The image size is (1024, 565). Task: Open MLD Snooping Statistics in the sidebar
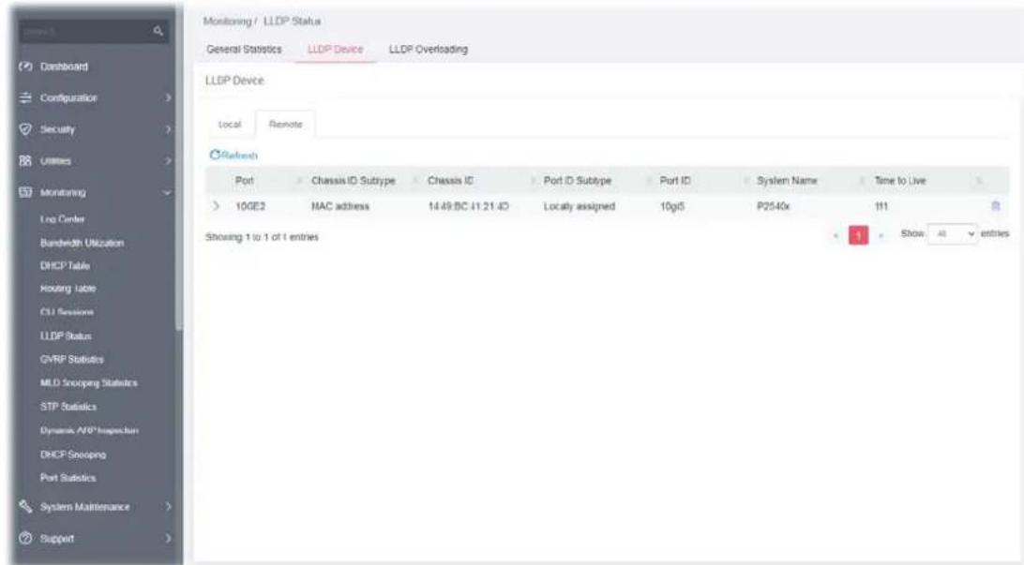coord(89,383)
